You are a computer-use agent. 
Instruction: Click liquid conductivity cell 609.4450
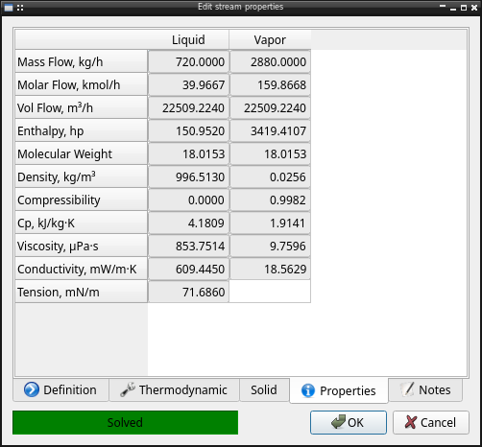click(x=188, y=269)
